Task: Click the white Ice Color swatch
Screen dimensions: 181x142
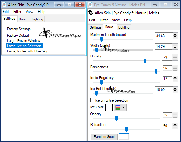Action: coord(109,107)
